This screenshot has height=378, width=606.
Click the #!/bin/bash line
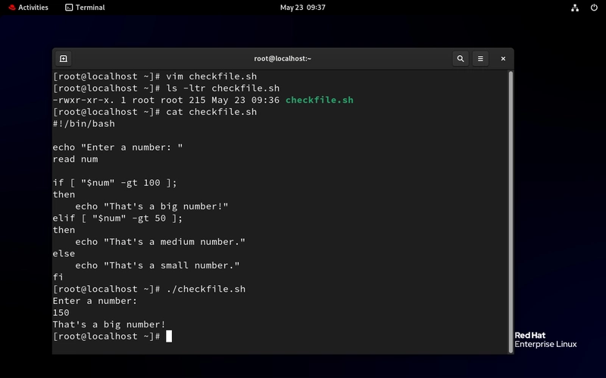pyautogui.click(x=84, y=124)
